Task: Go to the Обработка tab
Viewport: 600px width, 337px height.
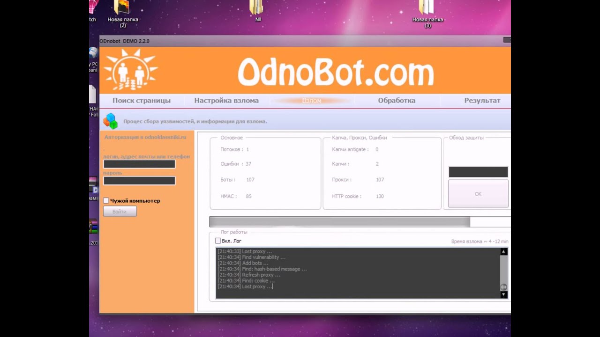Action: click(397, 101)
